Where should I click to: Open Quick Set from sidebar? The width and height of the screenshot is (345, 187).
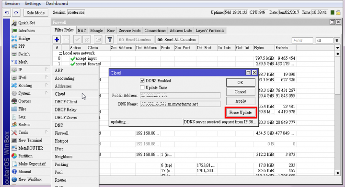coord(27,23)
